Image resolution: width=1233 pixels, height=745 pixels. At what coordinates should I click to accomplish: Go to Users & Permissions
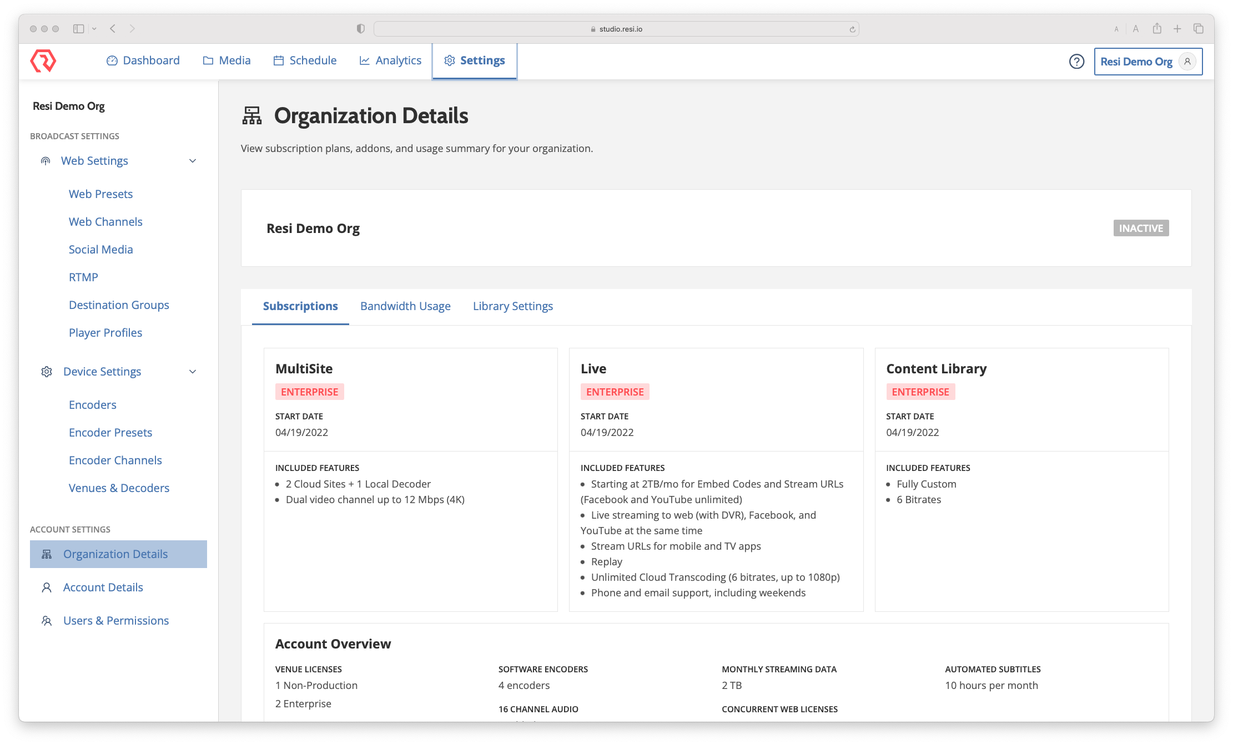click(116, 621)
